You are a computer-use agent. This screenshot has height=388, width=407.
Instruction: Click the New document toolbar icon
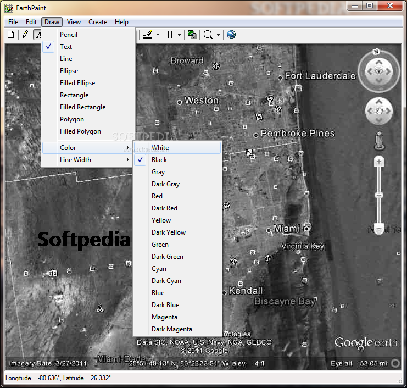11,35
